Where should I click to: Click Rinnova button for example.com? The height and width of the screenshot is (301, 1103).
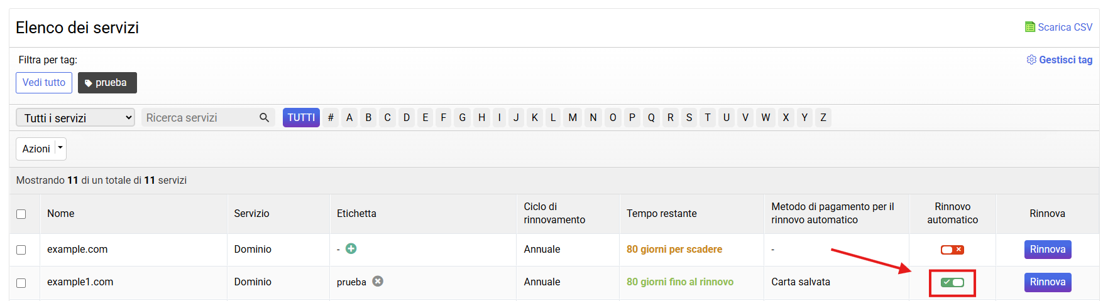coord(1047,250)
